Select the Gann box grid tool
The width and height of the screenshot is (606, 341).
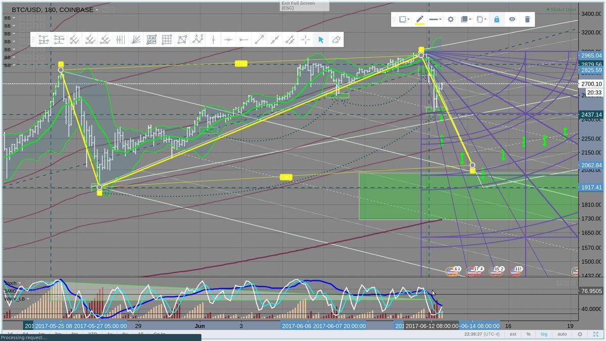(167, 39)
